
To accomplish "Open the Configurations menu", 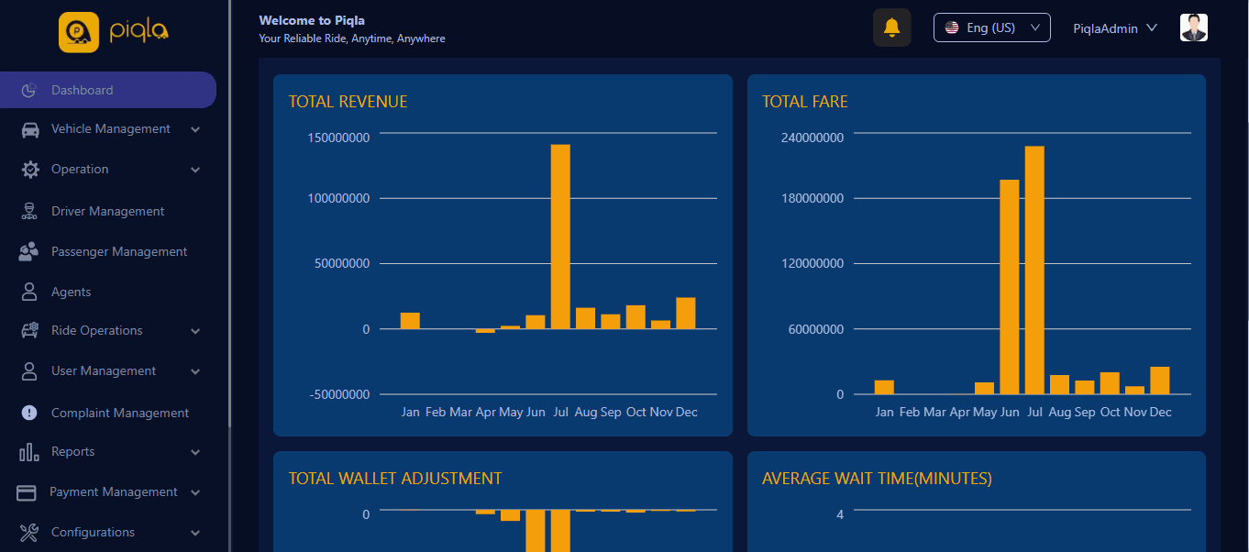I will coord(108,532).
